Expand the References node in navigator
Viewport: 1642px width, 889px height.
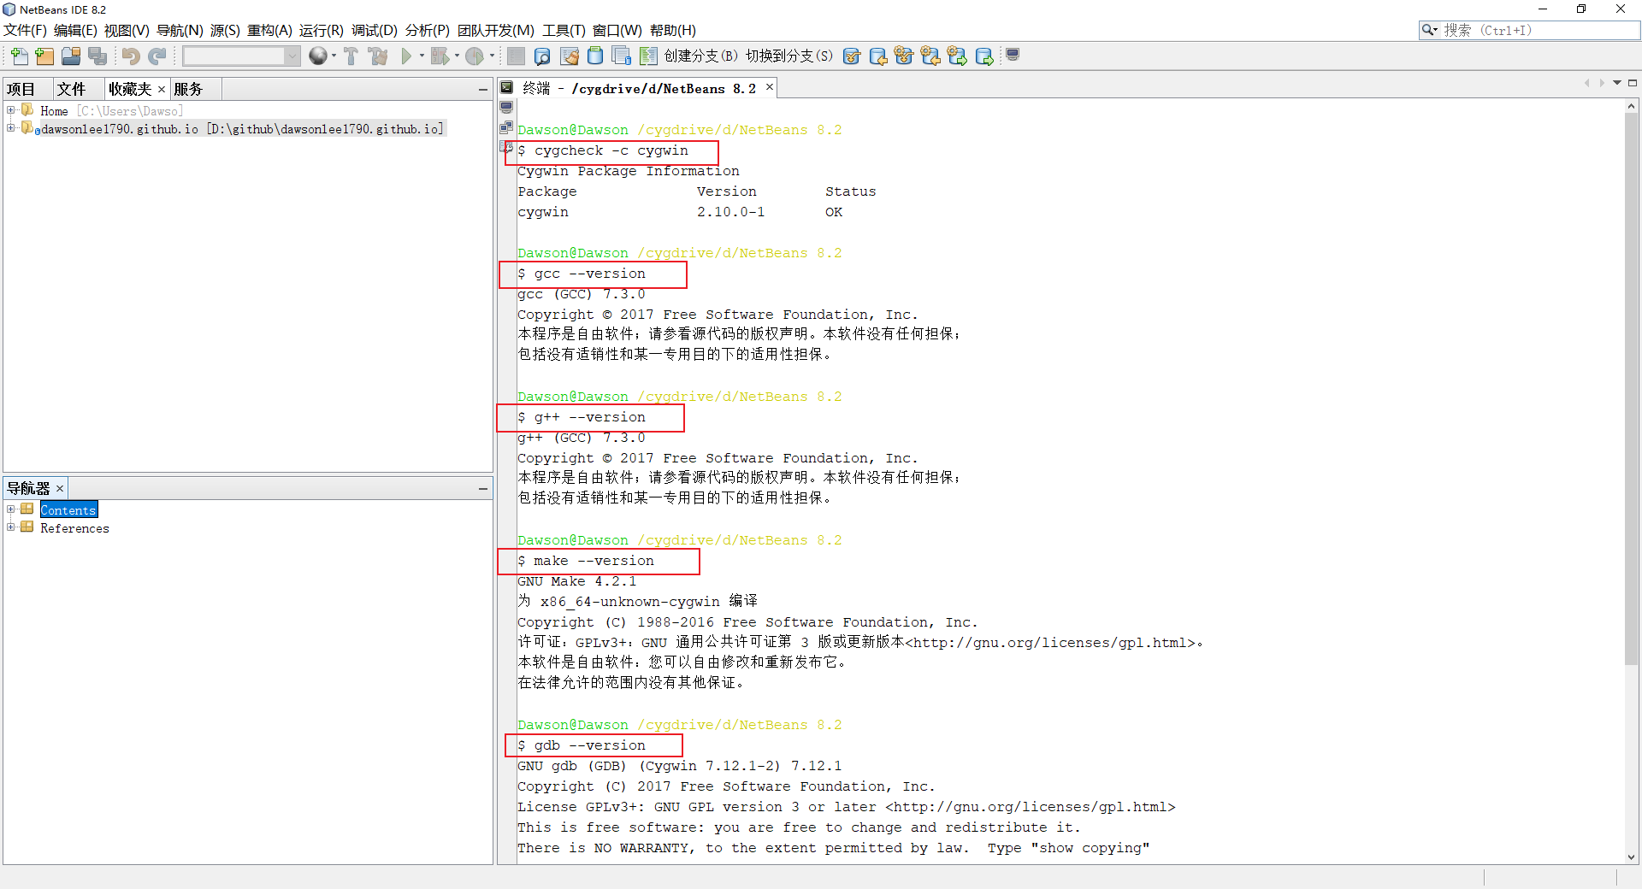point(10,527)
